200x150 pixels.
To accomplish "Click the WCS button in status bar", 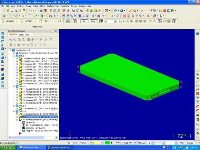I will tap(182, 143).
